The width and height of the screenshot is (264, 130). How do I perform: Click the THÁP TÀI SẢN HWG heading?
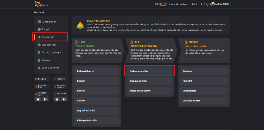coord(98,21)
